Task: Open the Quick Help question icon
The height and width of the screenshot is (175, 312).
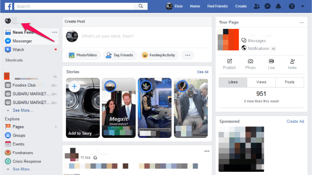Action: 292,6
